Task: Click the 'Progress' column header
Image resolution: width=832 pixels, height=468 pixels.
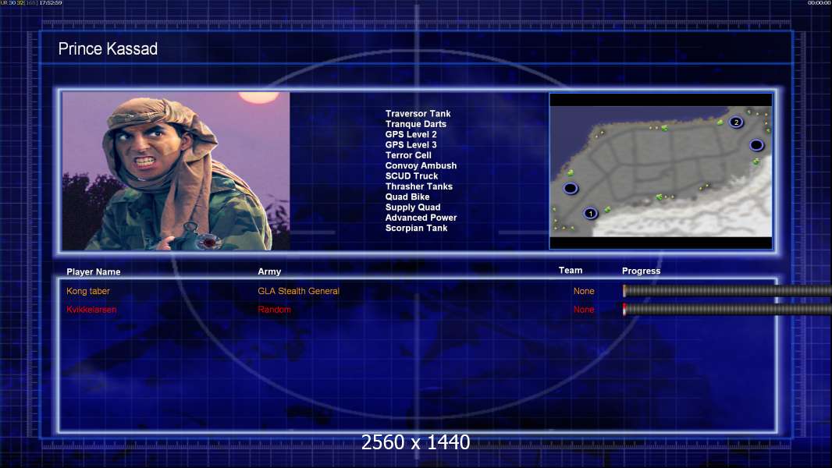Action: 641,271
